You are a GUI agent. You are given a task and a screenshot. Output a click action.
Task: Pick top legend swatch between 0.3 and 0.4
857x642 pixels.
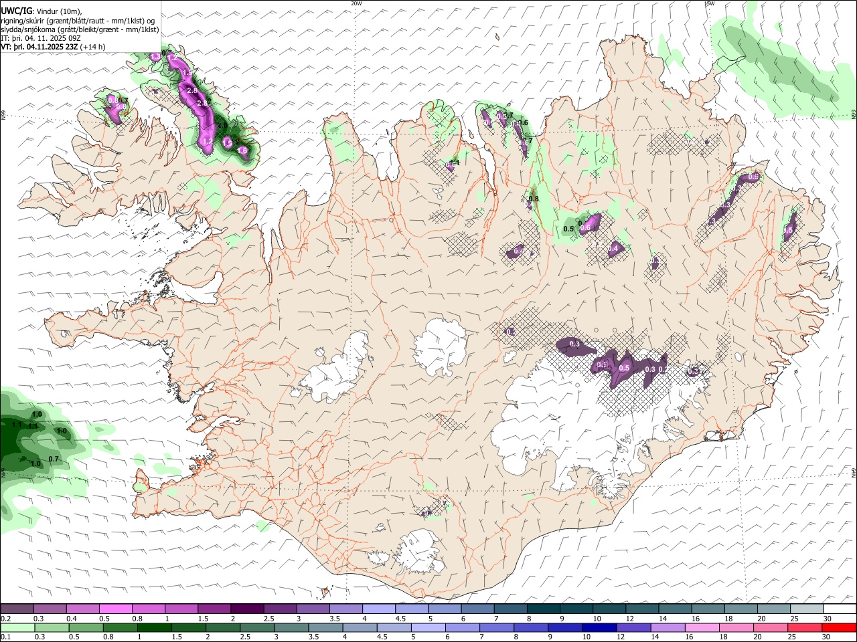[50, 609]
